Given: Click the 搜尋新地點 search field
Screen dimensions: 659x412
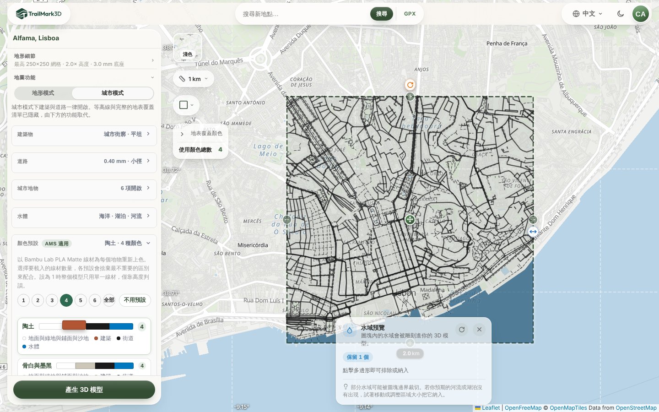Looking at the screenshot, I should pyautogui.click(x=304, y=14).
